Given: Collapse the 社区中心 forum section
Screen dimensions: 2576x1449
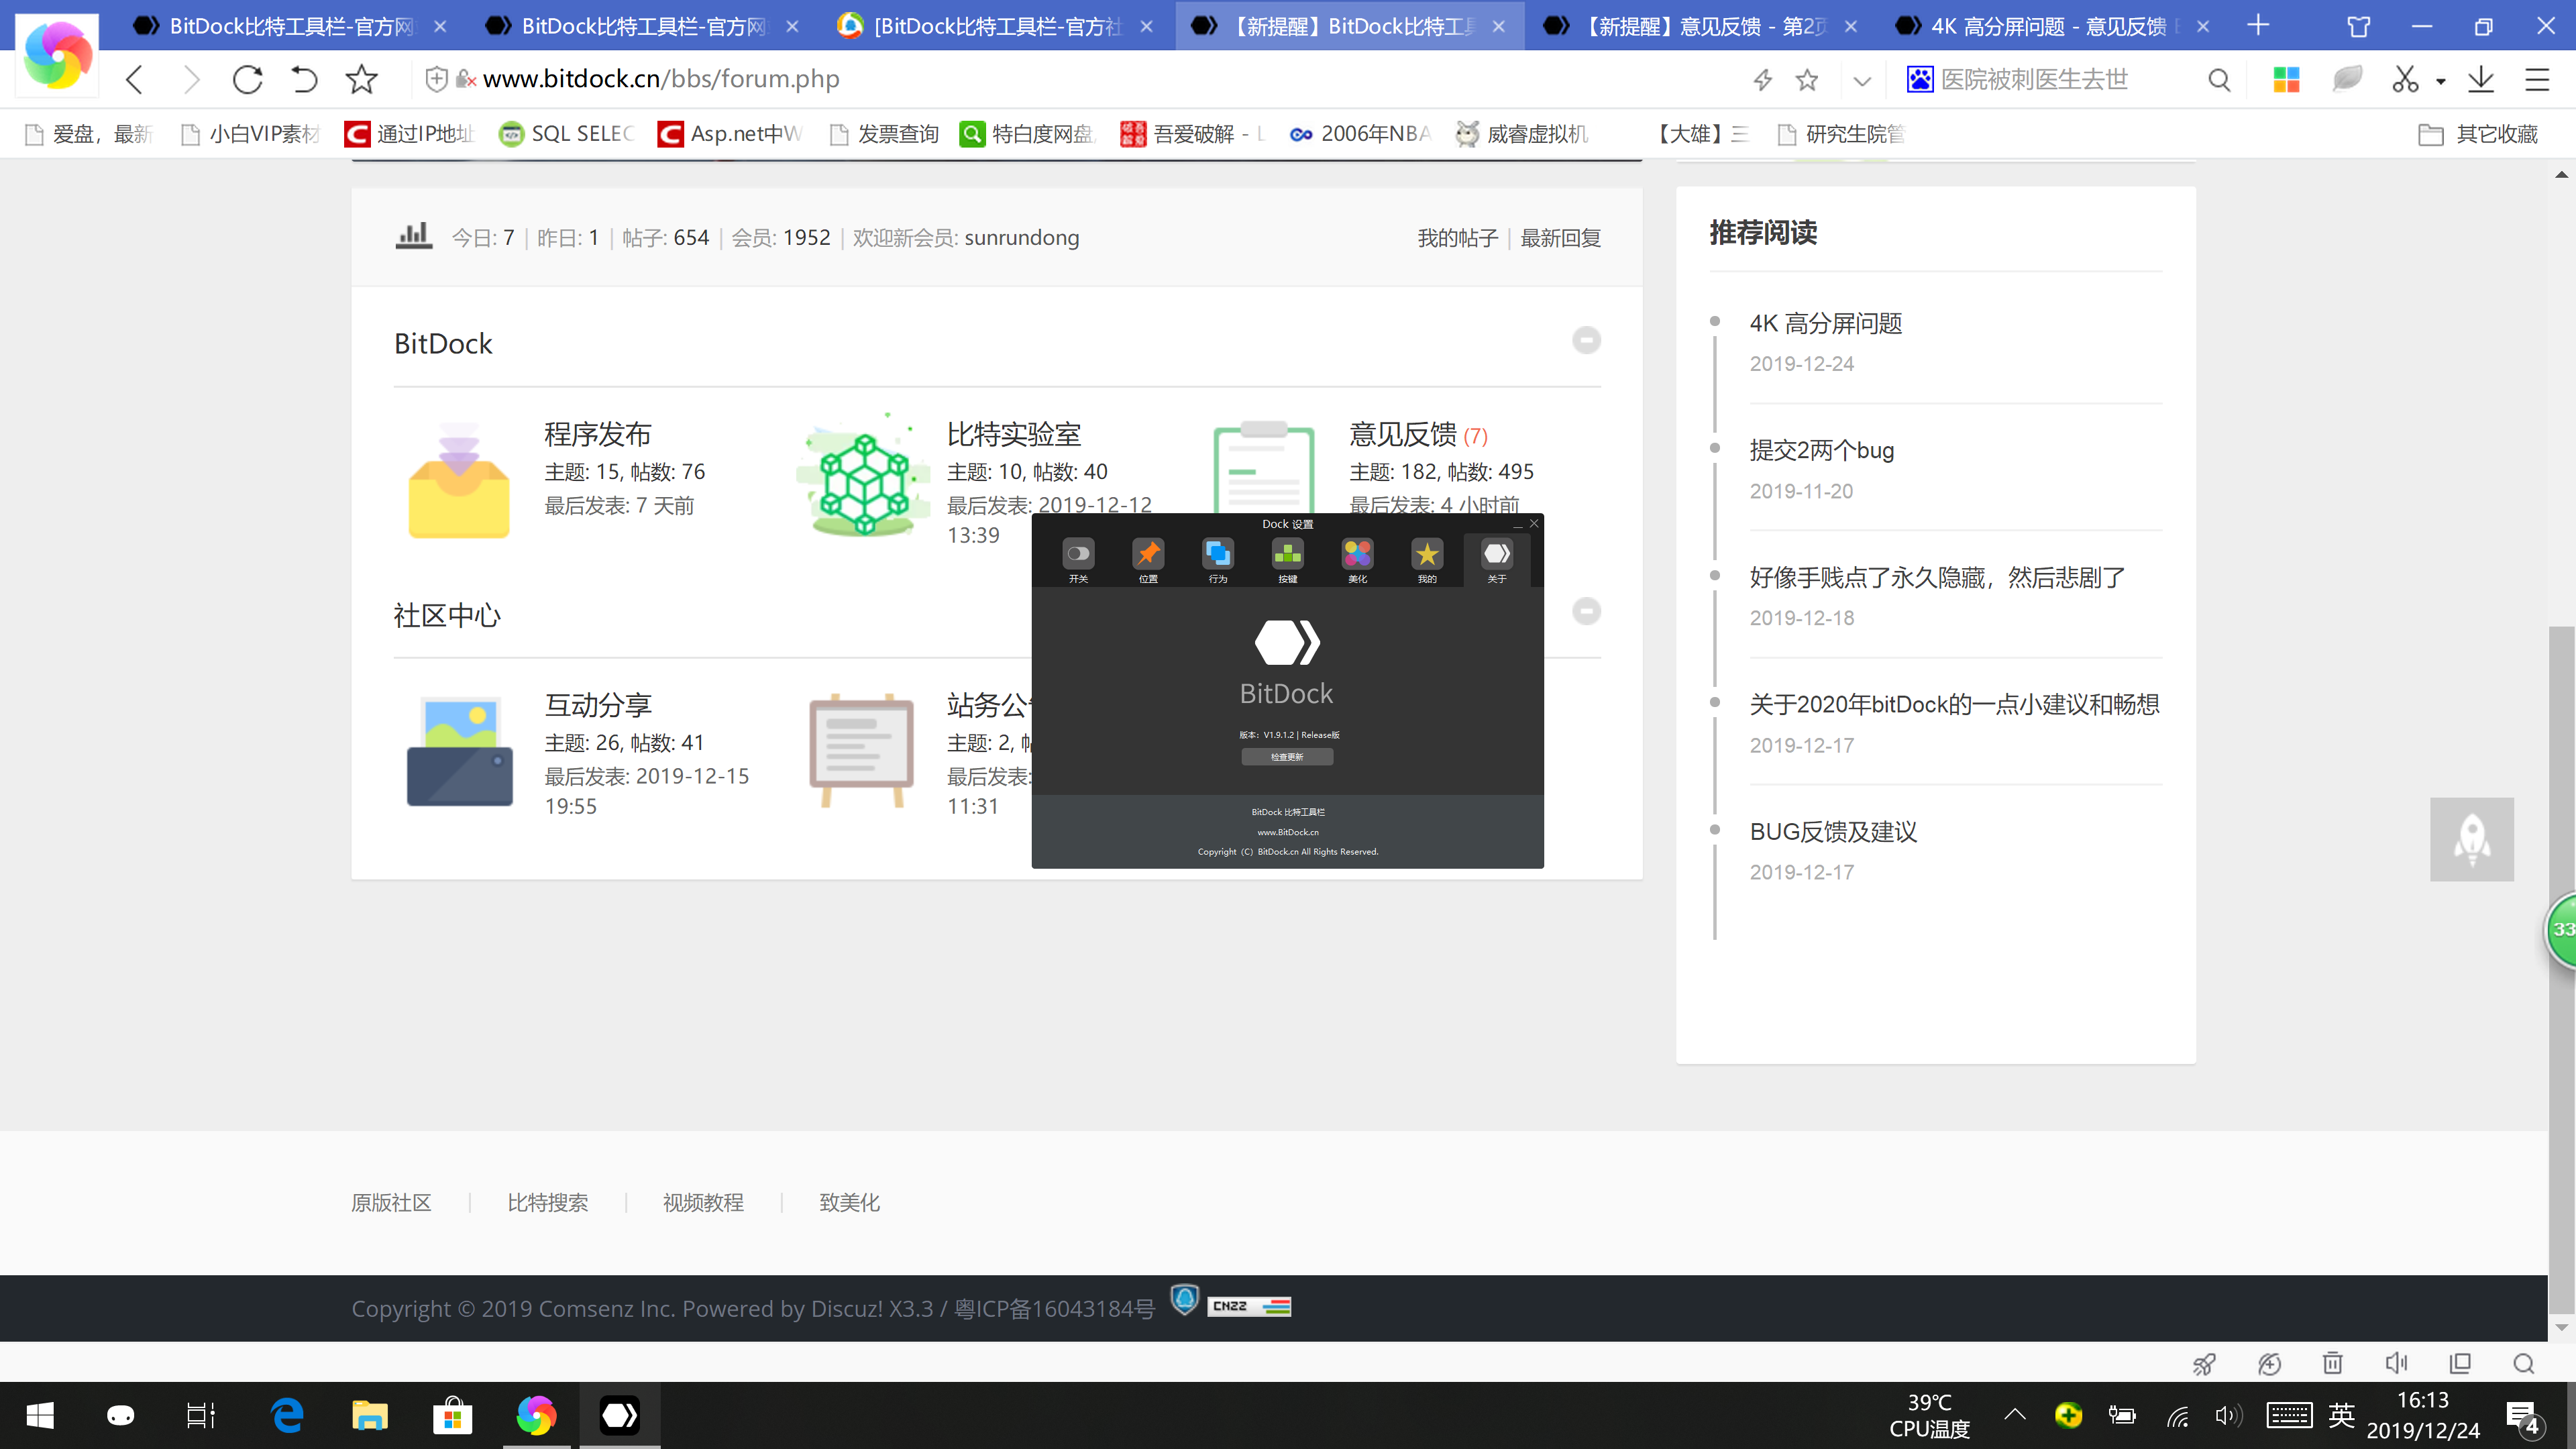Looking at the screenshot, I should tap(1586, 611).
